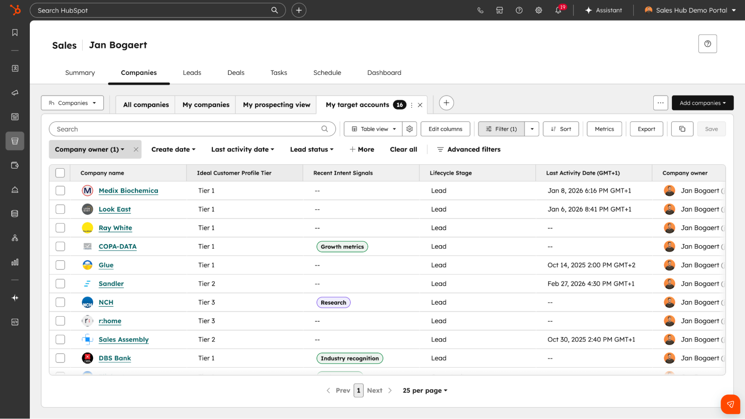Open notifications bell with 19 badge
Viewport: 745px width, 419px height.
point(559,10)
